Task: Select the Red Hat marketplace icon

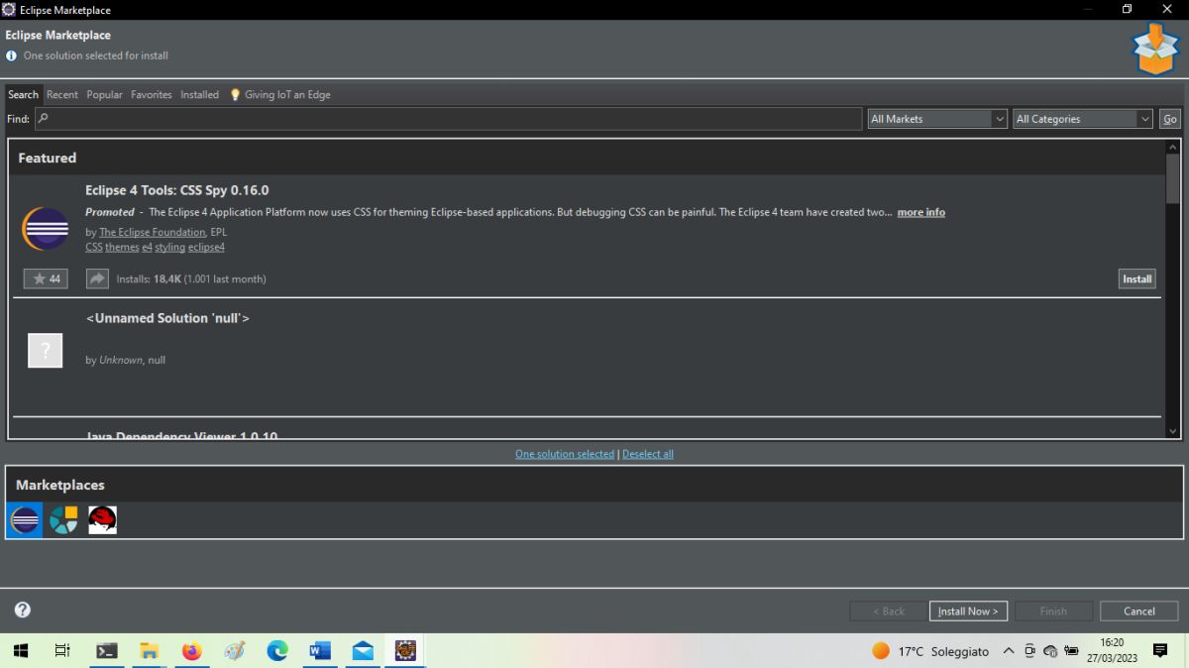Action: click(102, 519)
